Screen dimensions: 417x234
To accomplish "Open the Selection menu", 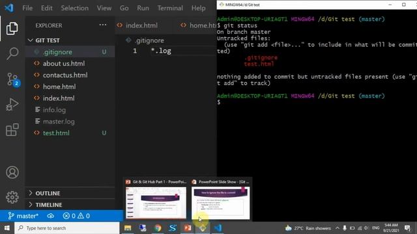I will (x=75, y=8).
